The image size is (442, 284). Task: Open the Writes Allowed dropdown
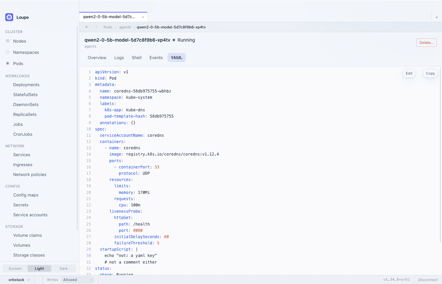pos(78,280)
